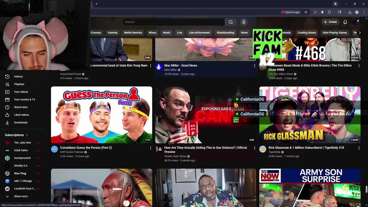Select the Cooking shows chip

(x=306, y=32)
